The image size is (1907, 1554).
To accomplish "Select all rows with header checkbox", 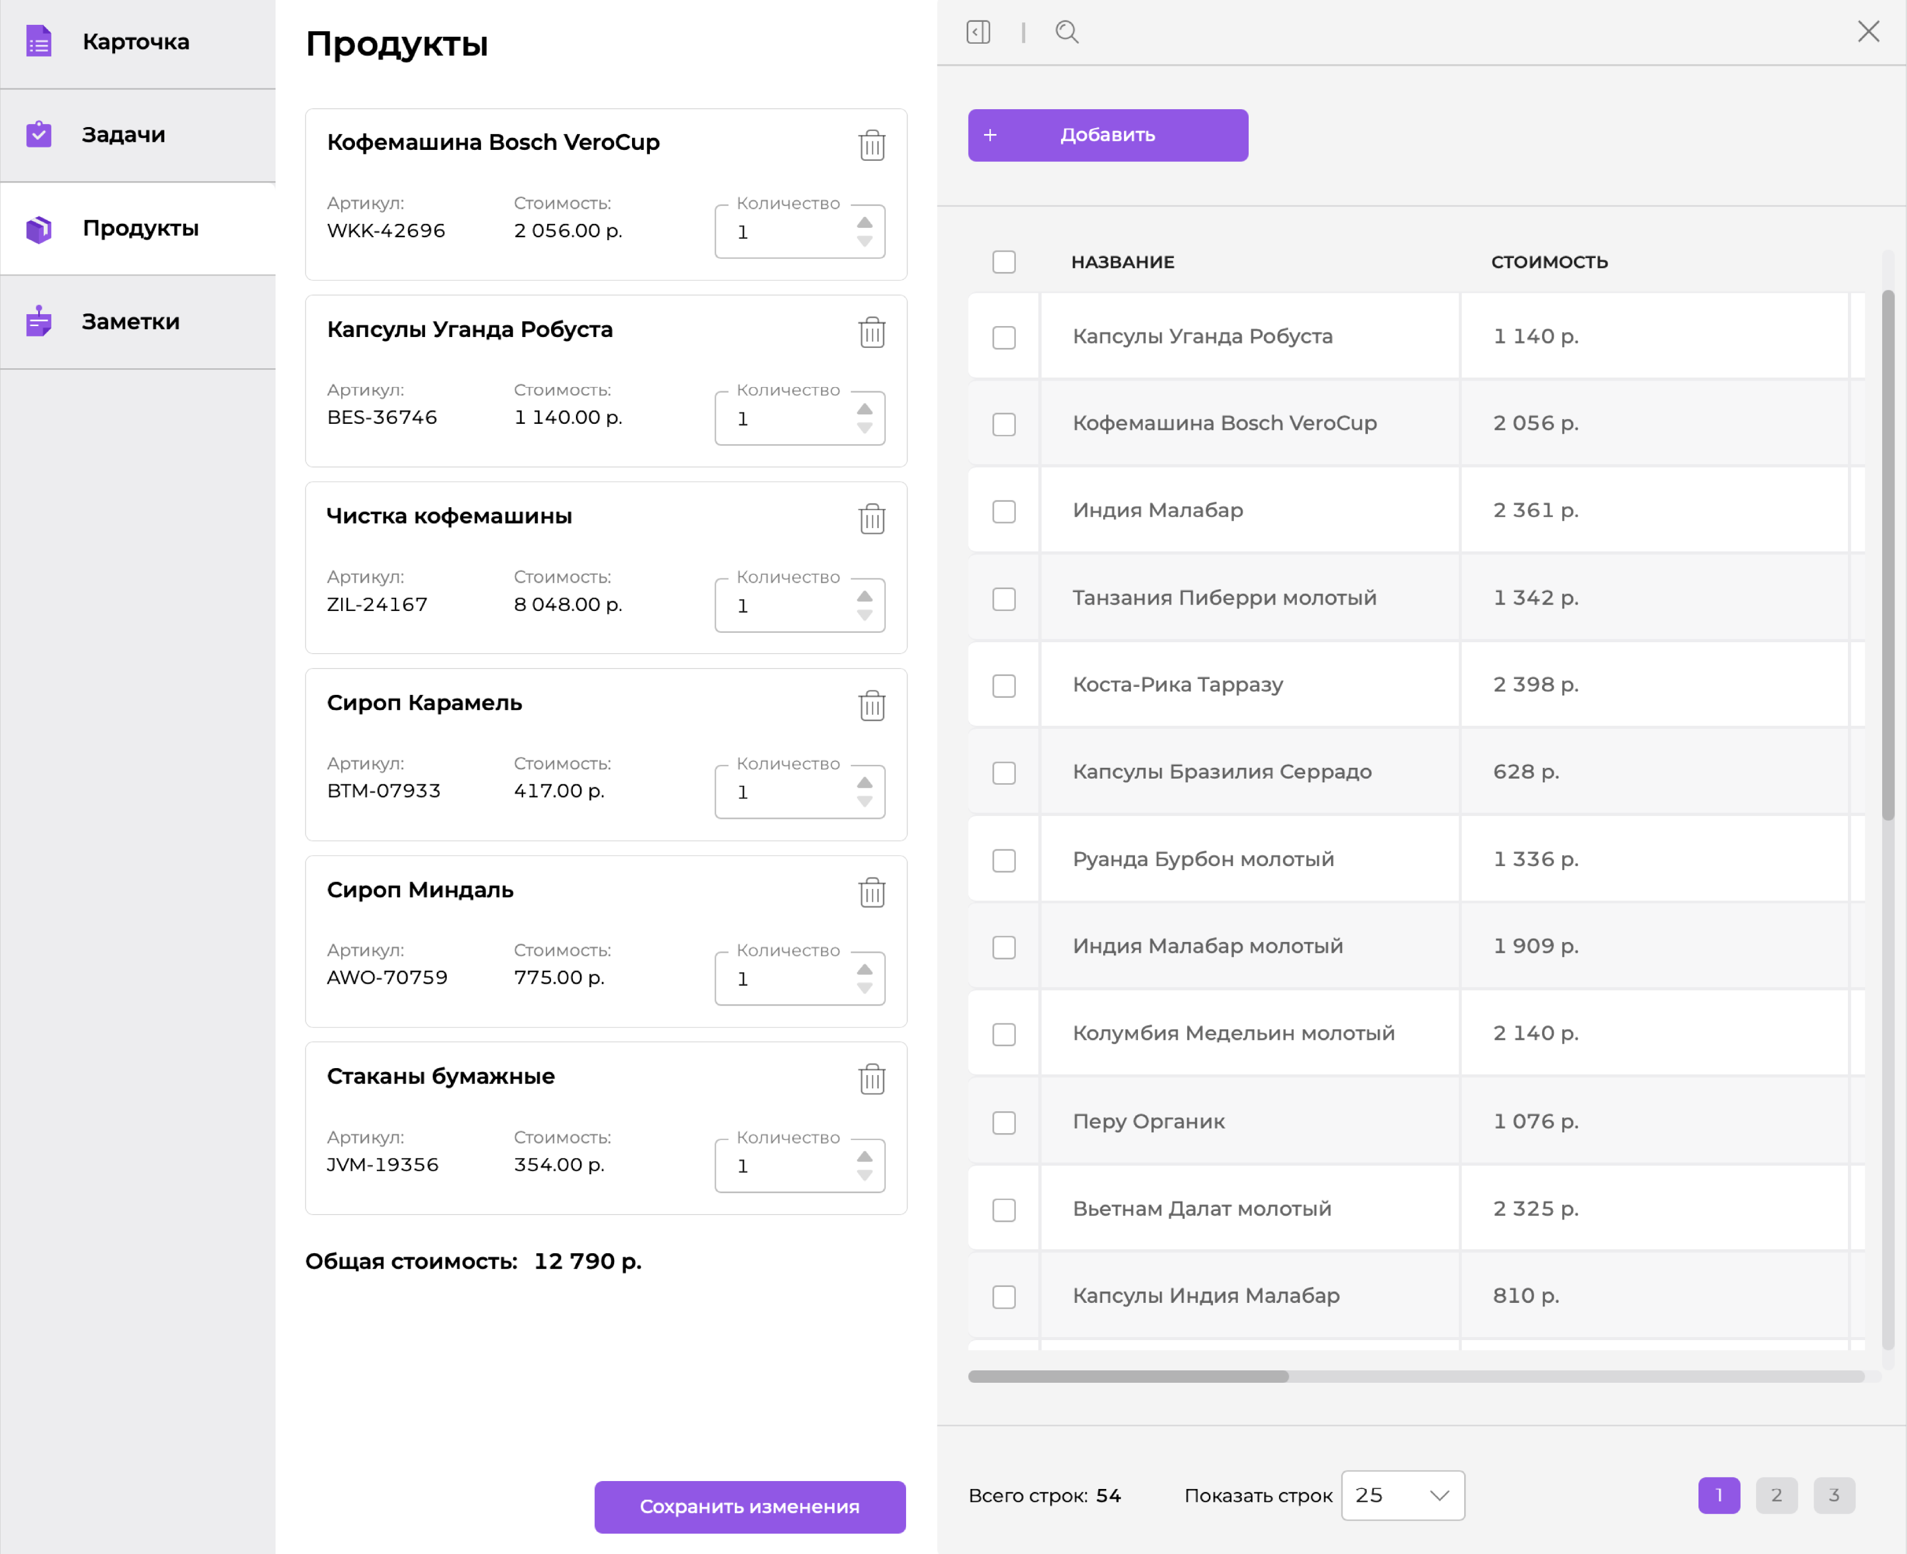I will pyautogui.click(x=1003, y=262).
